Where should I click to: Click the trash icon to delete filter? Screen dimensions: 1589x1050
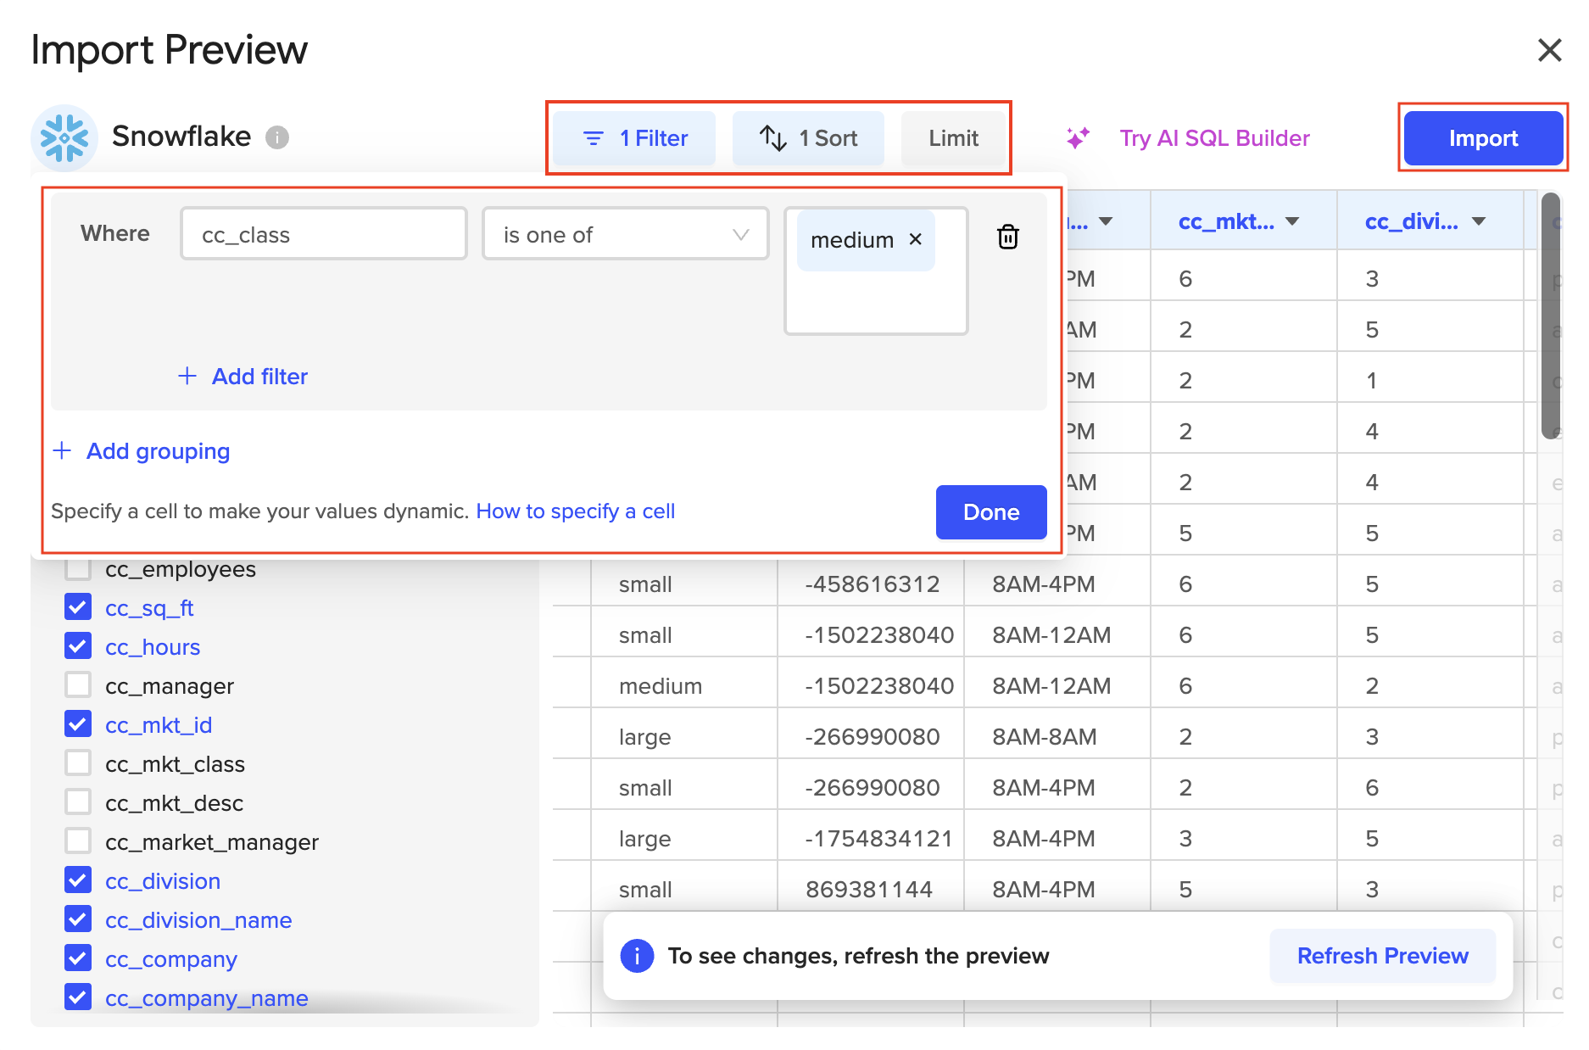tap(1007, 237)
